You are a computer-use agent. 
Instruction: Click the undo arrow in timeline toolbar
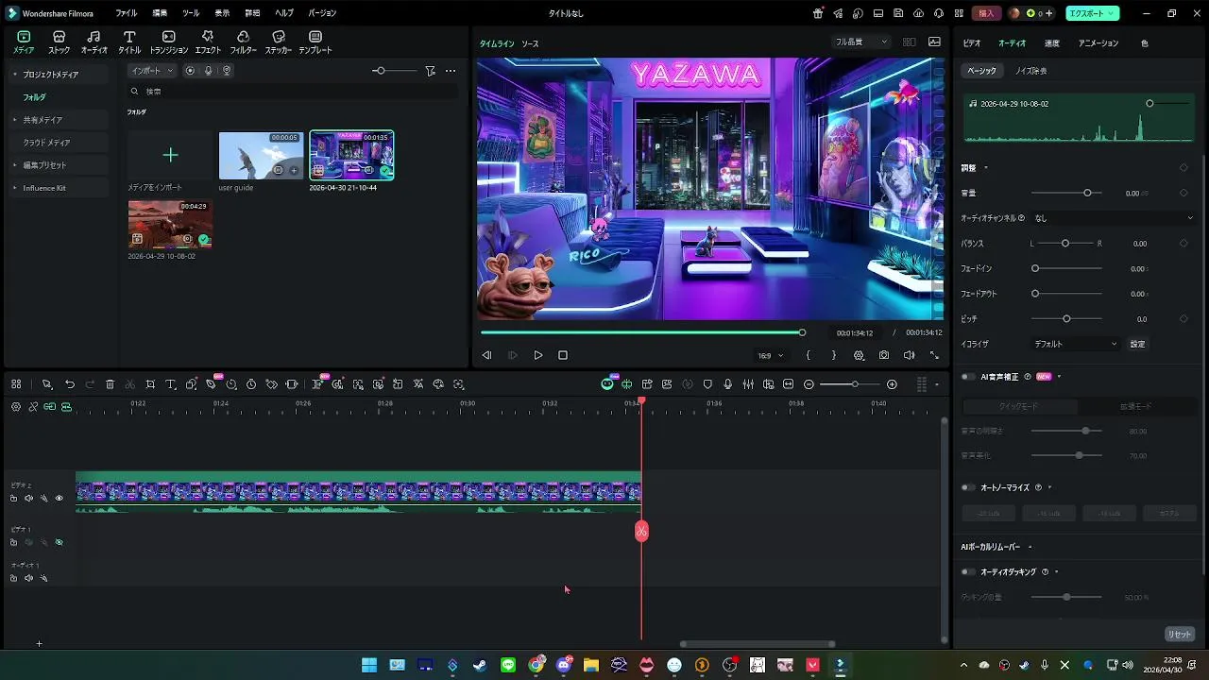click(x=70, y=384)
